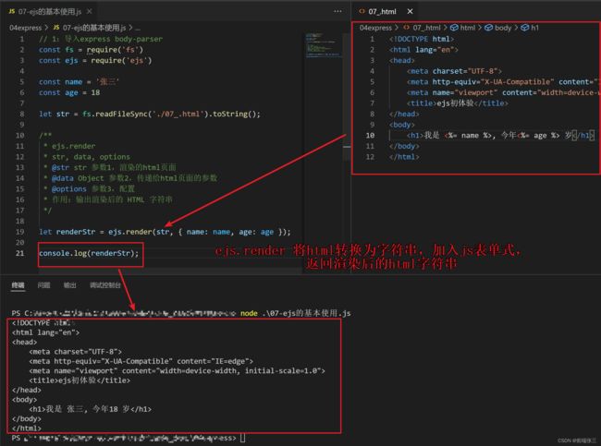Click the HTML file icon on the right tab
601x446 pixels.
[362, 11]
